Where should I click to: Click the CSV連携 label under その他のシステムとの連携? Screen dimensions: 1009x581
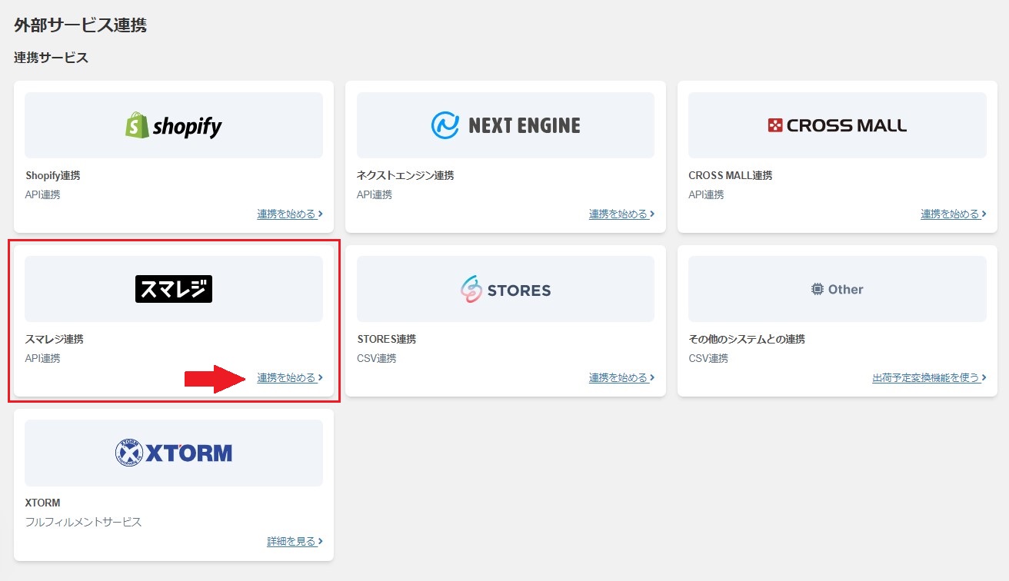click(708, 359)
